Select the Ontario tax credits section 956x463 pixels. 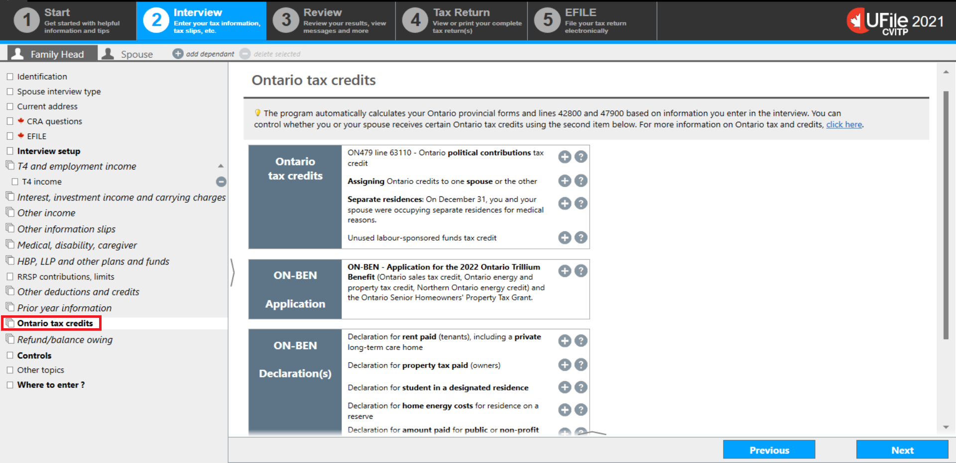tap(55, 323)
